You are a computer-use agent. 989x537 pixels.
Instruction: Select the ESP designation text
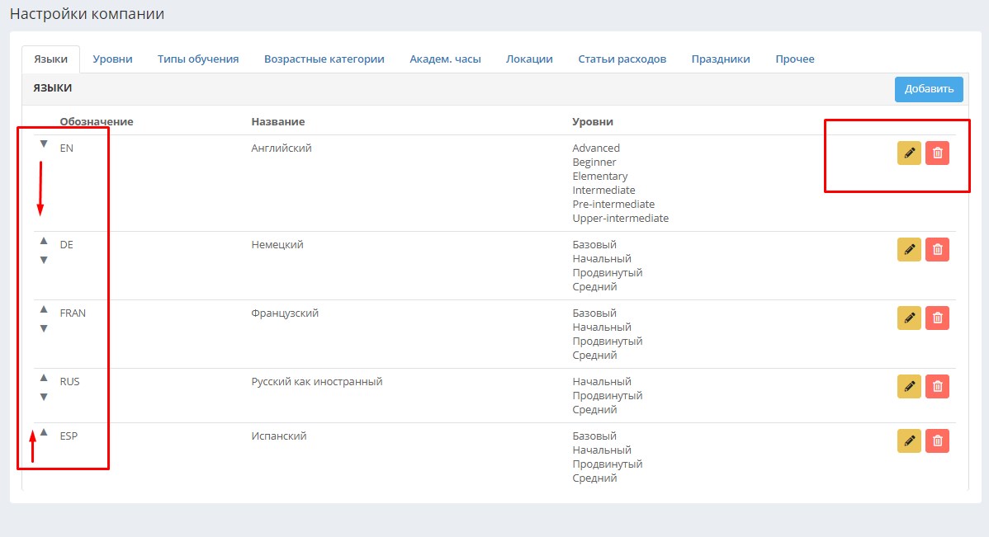click(69, 436)
